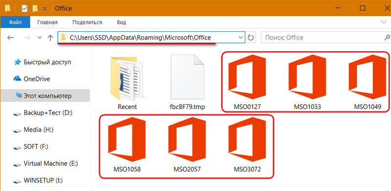
Task: Switch to the Главная ribbon tab
Action: [x=47, y=22]
